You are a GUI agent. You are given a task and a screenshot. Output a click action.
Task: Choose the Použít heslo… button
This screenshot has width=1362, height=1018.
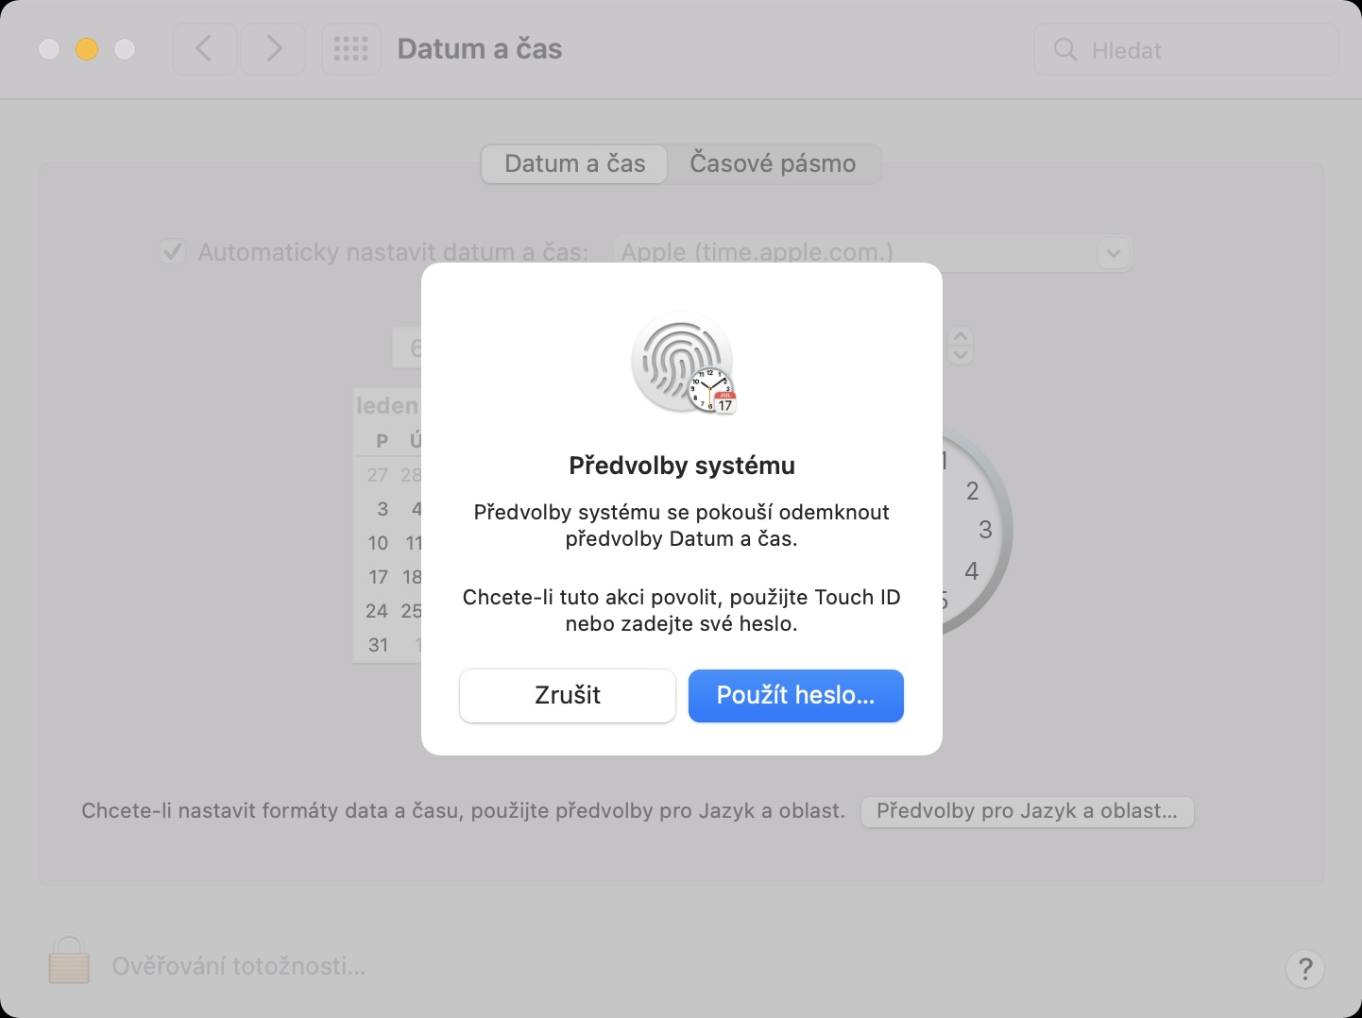(x=796, y=696)
